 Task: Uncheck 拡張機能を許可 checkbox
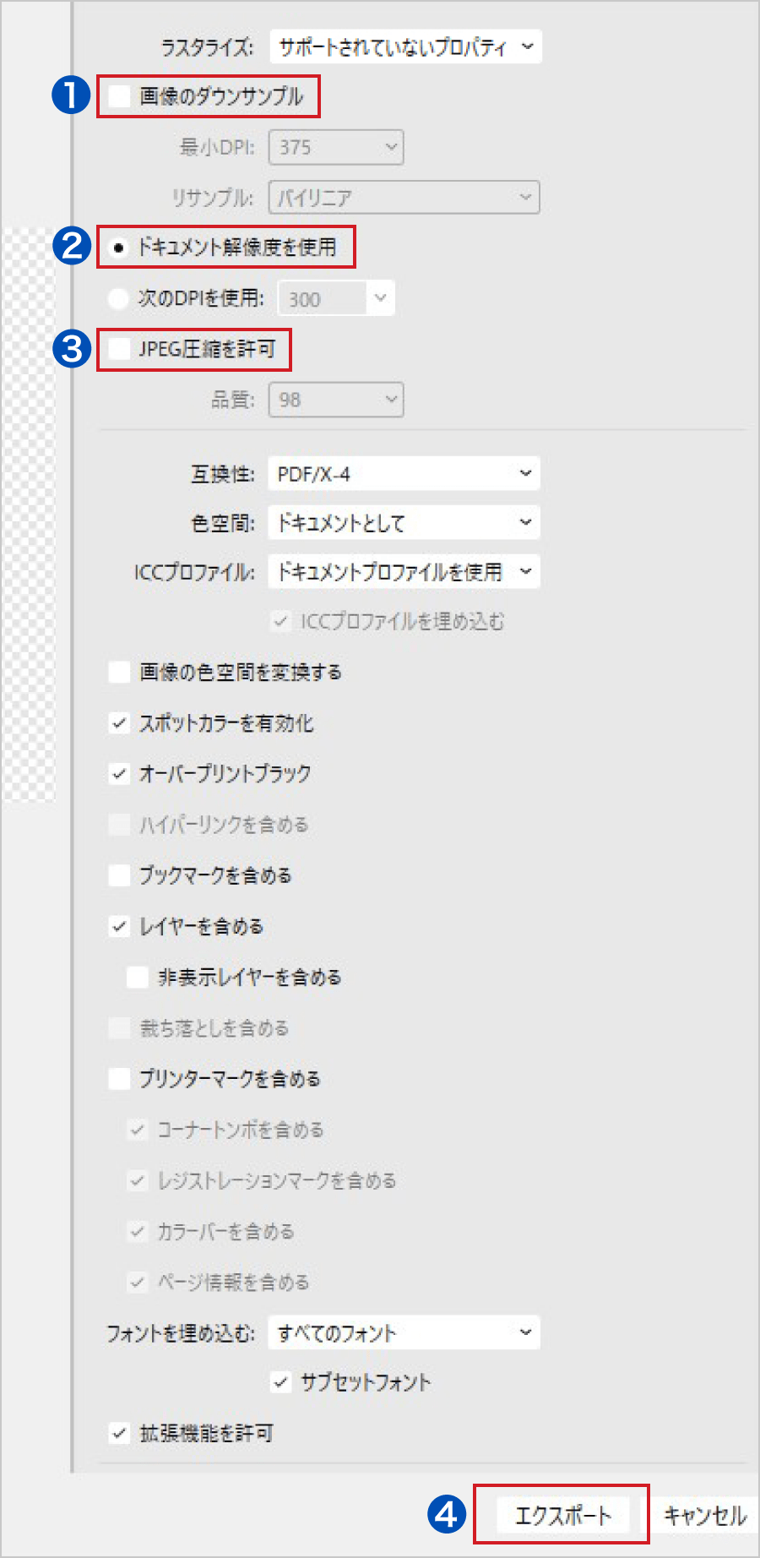[x=120, y=1433]
